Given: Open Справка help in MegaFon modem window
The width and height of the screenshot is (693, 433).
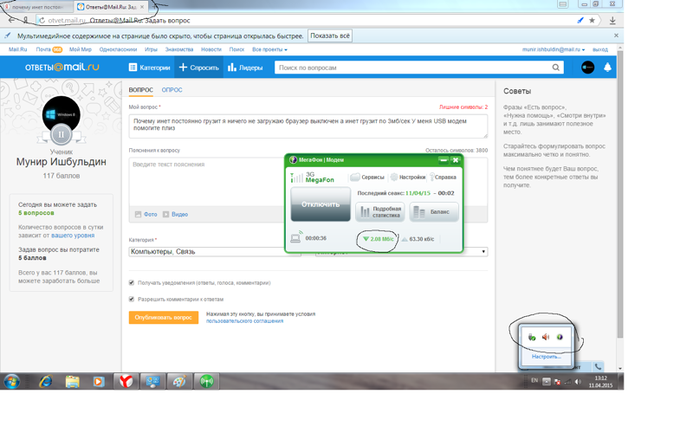Looking at the screenshot, I should click(443, 178).
